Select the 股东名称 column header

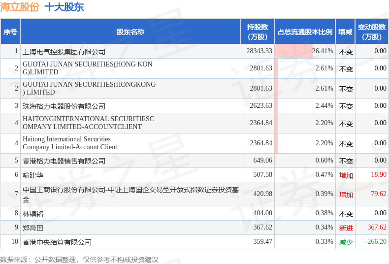coord(130,32)
